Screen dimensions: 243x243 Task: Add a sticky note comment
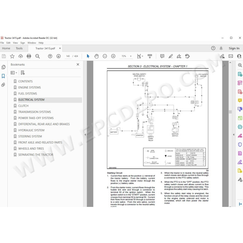tap(162, 56)
